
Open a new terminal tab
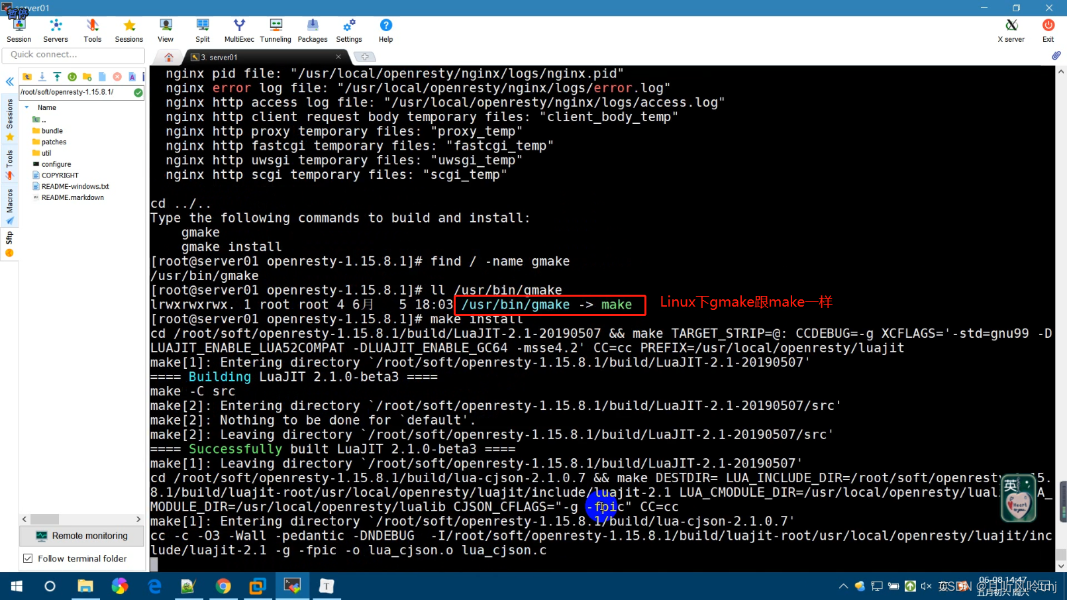365,57
